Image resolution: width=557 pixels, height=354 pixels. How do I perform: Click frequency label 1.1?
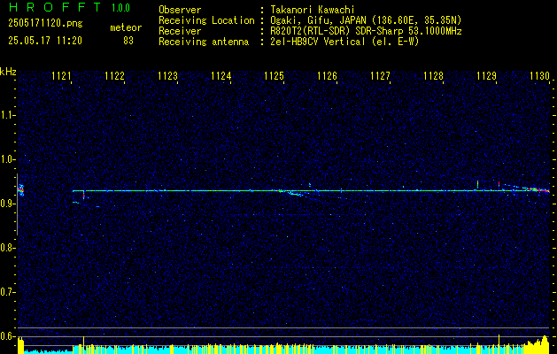[x=7, y=115]
